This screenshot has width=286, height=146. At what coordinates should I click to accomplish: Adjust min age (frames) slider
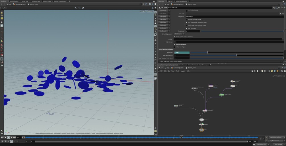(236, 55)
